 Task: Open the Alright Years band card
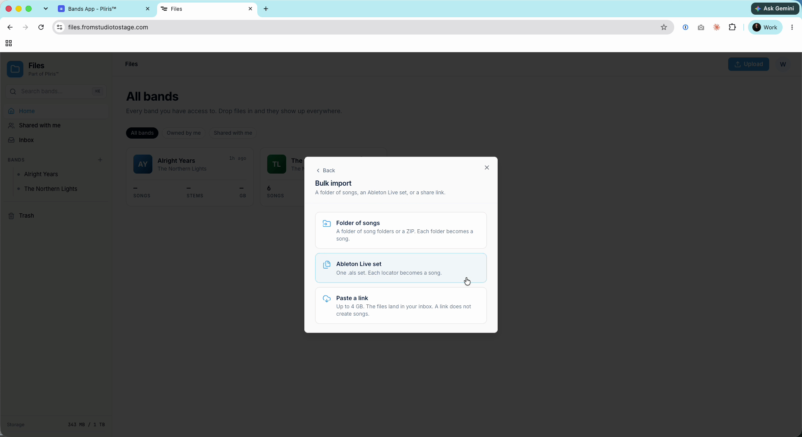tap(190, 177)
